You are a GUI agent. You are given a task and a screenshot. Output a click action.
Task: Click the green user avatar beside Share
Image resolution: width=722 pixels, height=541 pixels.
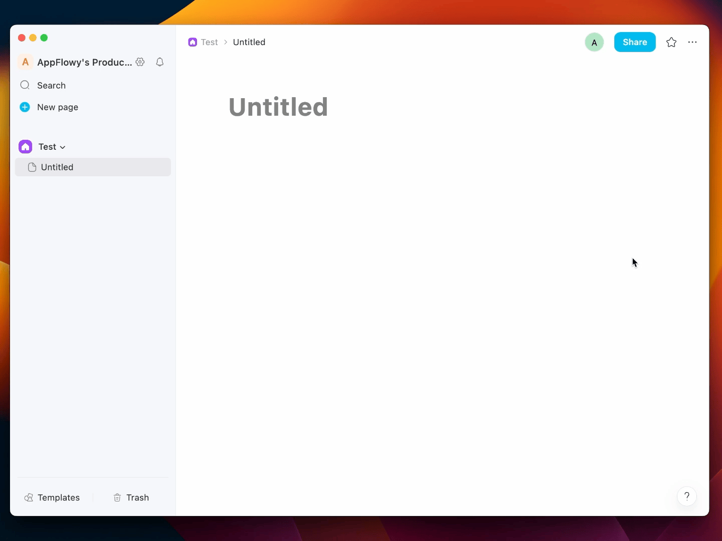click(x=594, y=43)
